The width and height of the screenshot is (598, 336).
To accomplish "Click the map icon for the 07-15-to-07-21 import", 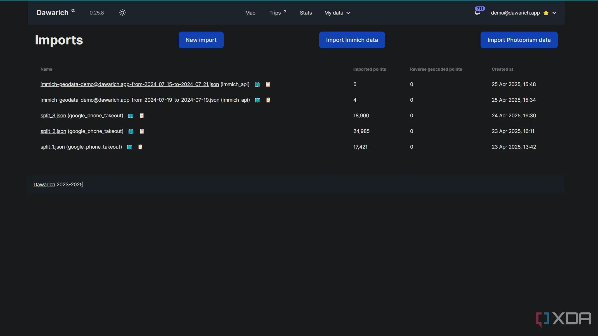I will (257, 84).
